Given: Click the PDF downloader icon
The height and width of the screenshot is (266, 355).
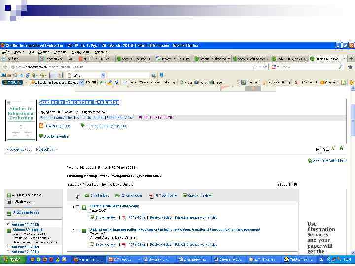Looking at the screenshot, I should (151, 196).
